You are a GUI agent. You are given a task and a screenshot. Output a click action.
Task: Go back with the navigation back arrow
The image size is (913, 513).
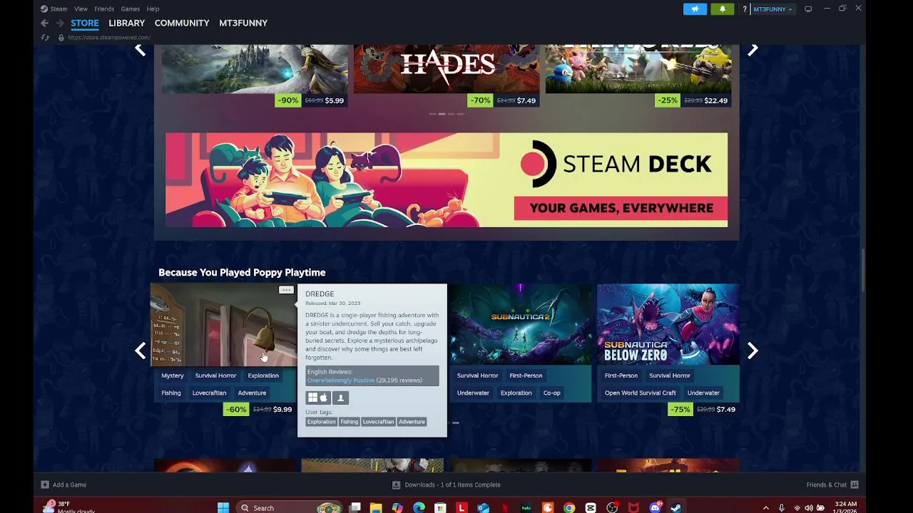click(44, 23)
